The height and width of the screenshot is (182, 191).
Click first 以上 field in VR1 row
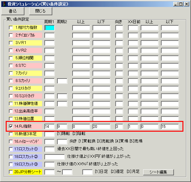[81, 43]
